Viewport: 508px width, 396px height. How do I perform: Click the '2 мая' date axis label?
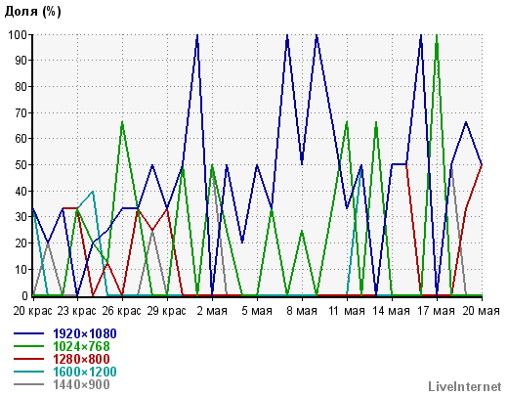pos(212,311)
